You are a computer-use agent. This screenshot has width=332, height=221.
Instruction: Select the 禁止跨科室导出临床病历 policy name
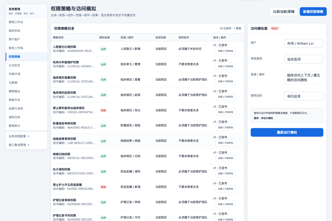point(69,108)
